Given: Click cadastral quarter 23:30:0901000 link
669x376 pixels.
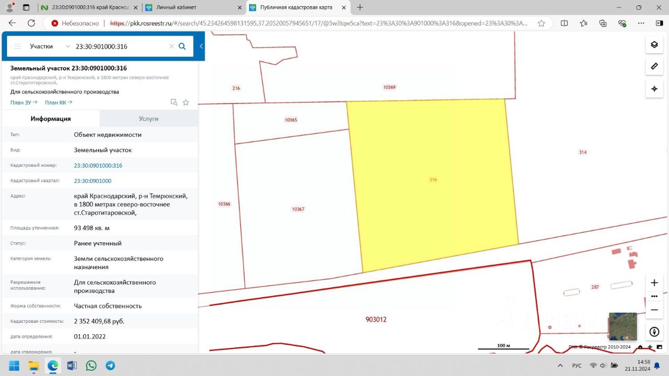Looking at the screenshot, I should [93, 181].
